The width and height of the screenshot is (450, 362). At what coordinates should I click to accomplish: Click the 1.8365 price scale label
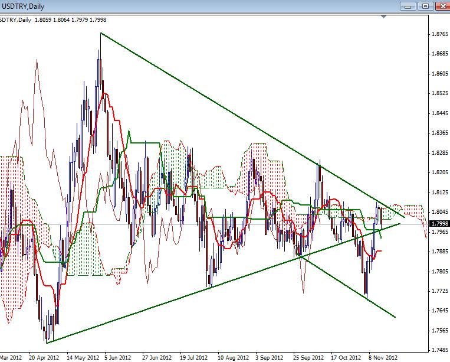click(x=440, y=133)
